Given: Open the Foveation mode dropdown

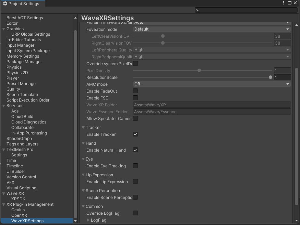Looking at the screenshot, I should pyautogui.click(x=212, y=29).
